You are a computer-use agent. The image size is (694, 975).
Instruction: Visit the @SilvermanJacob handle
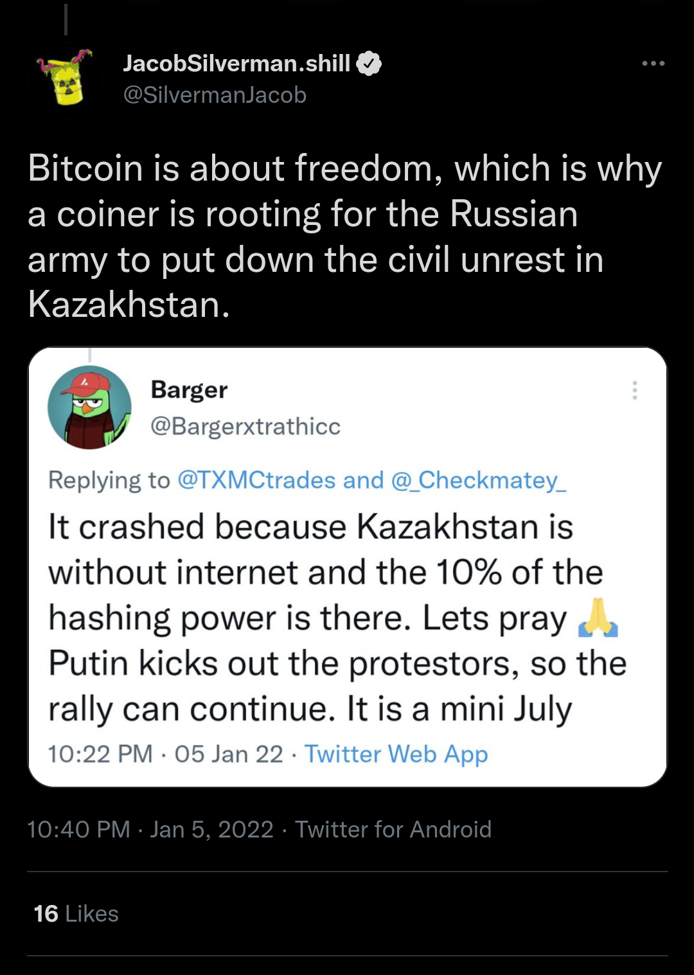215,95
